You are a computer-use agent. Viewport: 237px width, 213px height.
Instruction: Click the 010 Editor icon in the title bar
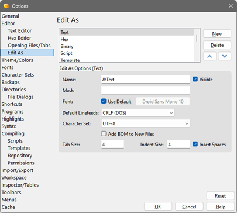coord(6,6)
